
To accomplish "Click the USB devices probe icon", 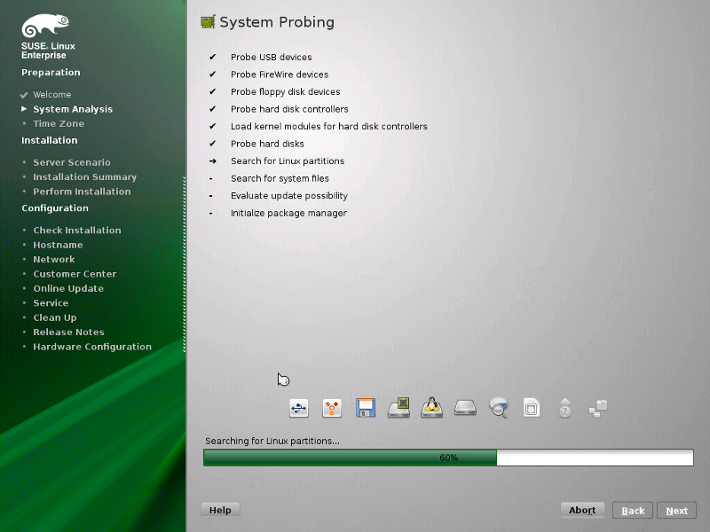I will pos(299,408).
